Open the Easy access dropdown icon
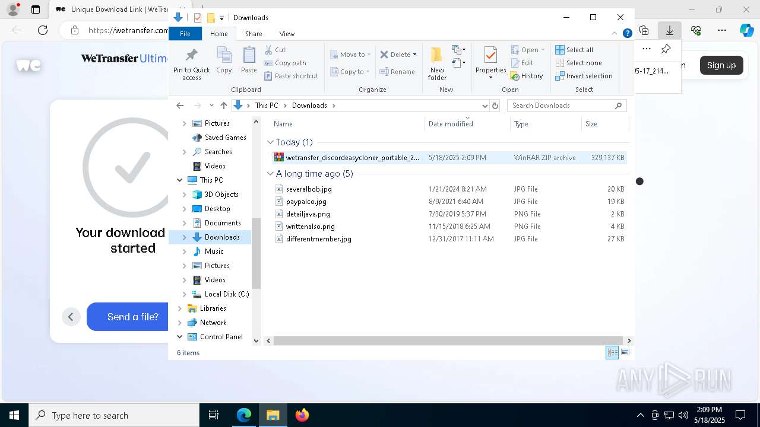 pyautogui.click(x=458, y=63)
